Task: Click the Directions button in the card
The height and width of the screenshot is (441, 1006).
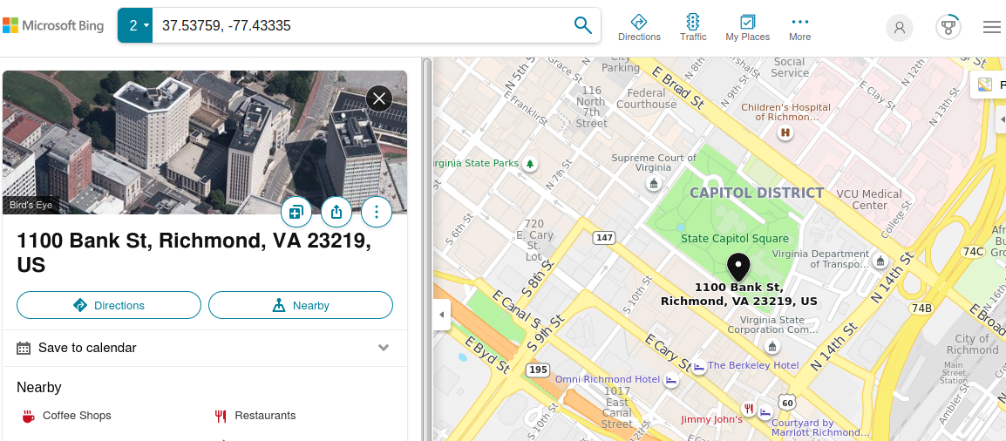Action: 109,305
